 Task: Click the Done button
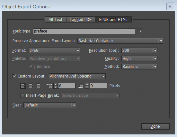point(155,126)
